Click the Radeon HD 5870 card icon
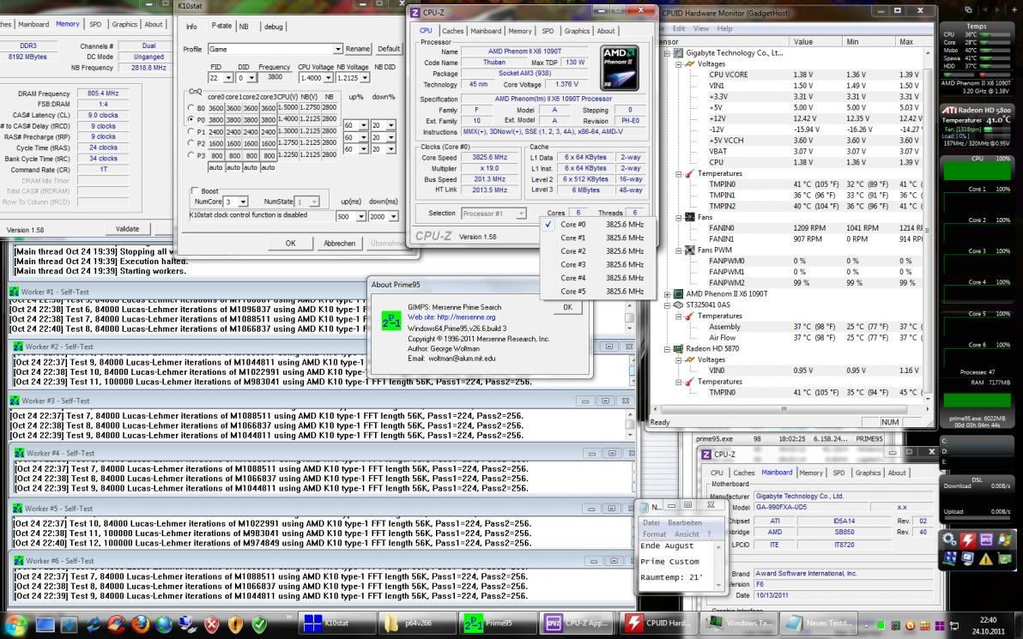 (x=679, y=348)
